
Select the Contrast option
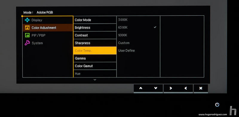[95, 35]
